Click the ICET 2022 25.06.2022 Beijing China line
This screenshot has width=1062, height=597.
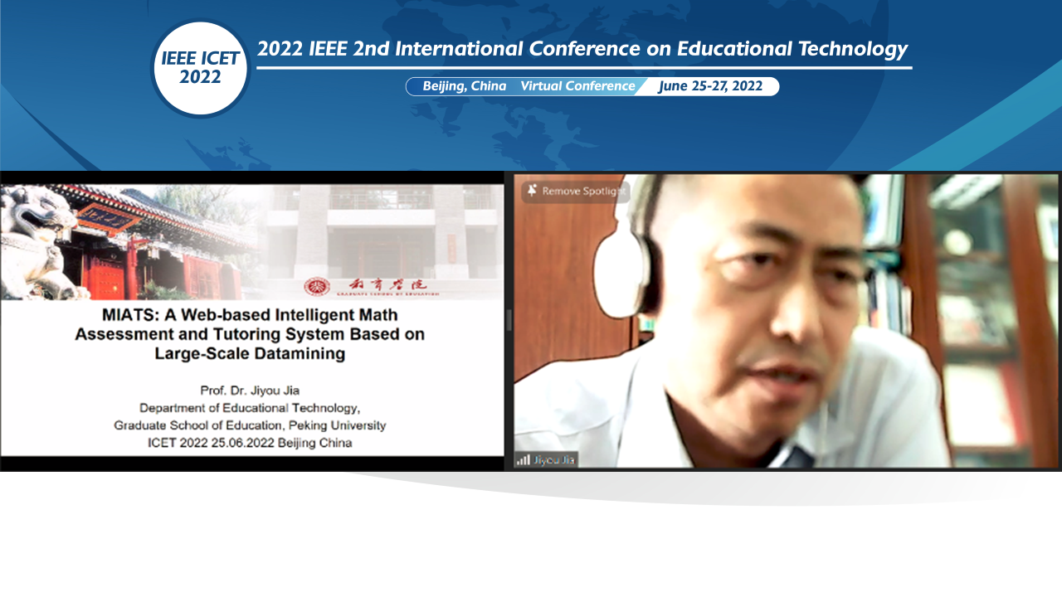click(x=250, y=443)
